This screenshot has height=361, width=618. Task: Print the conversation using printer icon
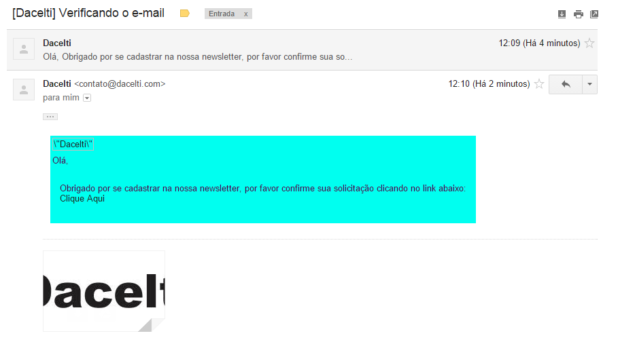pos(578,14)
